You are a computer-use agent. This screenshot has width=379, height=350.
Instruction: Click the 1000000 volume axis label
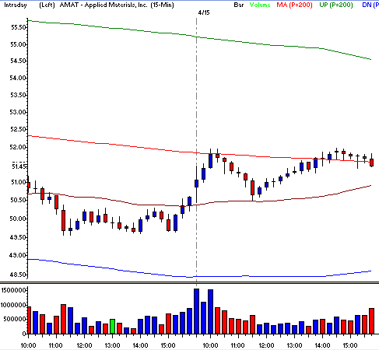(13, 305)
